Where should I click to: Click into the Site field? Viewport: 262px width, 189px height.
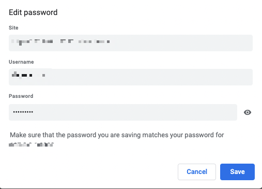click(131, 43)
